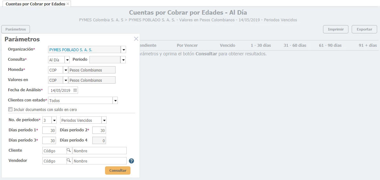The height and width of the screenshot is (180, 380).
Task: Close the Parámetros panel with the X
Action: 136,39
